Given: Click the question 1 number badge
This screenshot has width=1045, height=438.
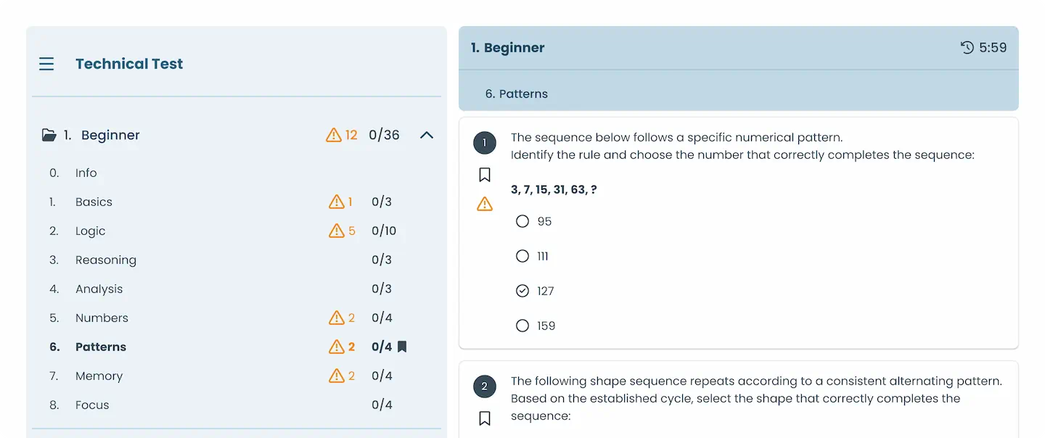Looking at the screenshot, I should click(x=485, y=143).
